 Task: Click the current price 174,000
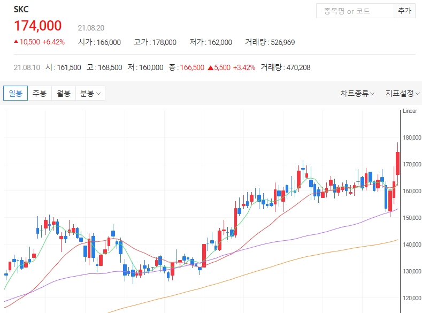pos(37,26)
